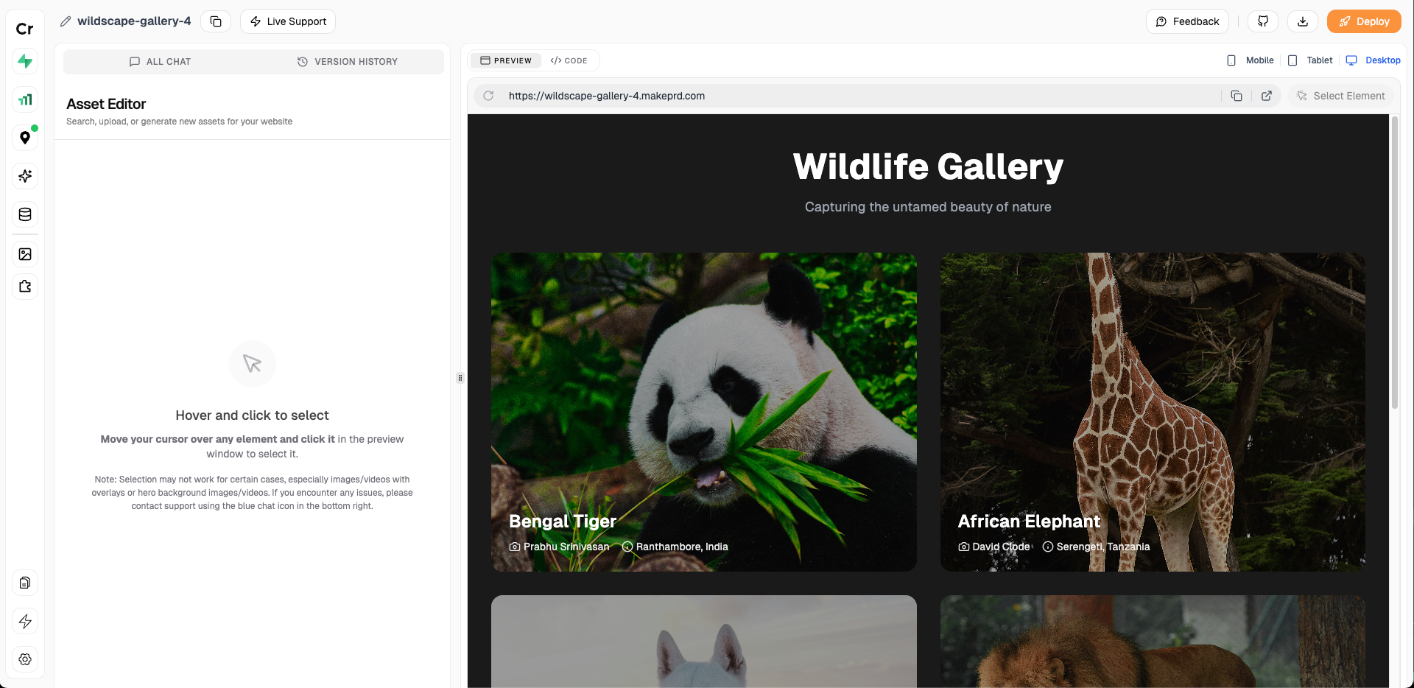The width and height of the screenshot is (1414, 688).
Task: Open the analytics bar chart sidebar icon
Action: click(25, 99)
